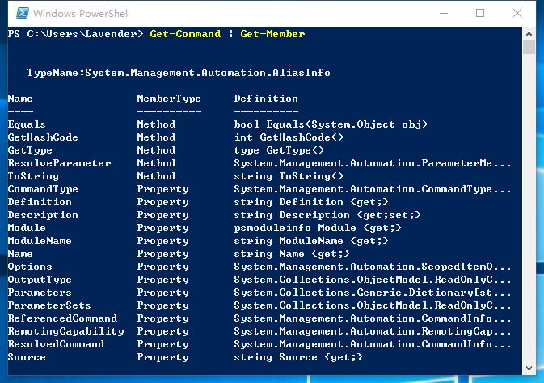Click the vertical scrollbar thumb

click(529, 48)
